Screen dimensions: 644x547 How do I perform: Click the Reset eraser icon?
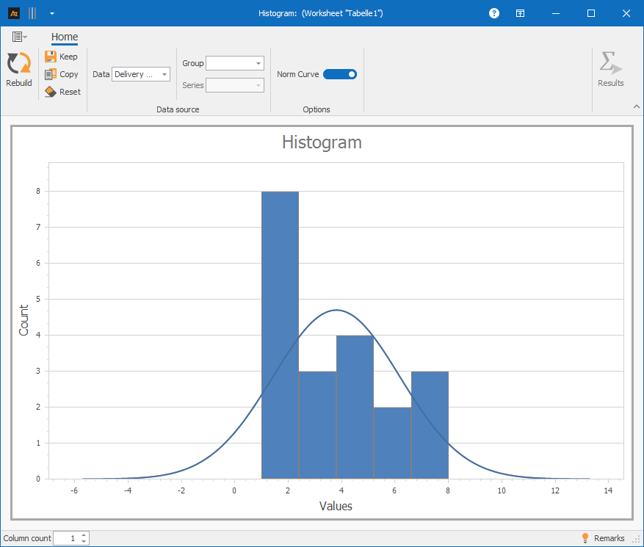point(50,92)
